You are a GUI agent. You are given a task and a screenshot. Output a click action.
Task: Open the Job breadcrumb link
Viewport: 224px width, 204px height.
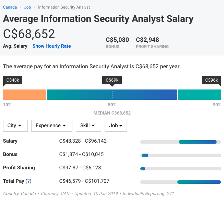[x=27, y=7]
